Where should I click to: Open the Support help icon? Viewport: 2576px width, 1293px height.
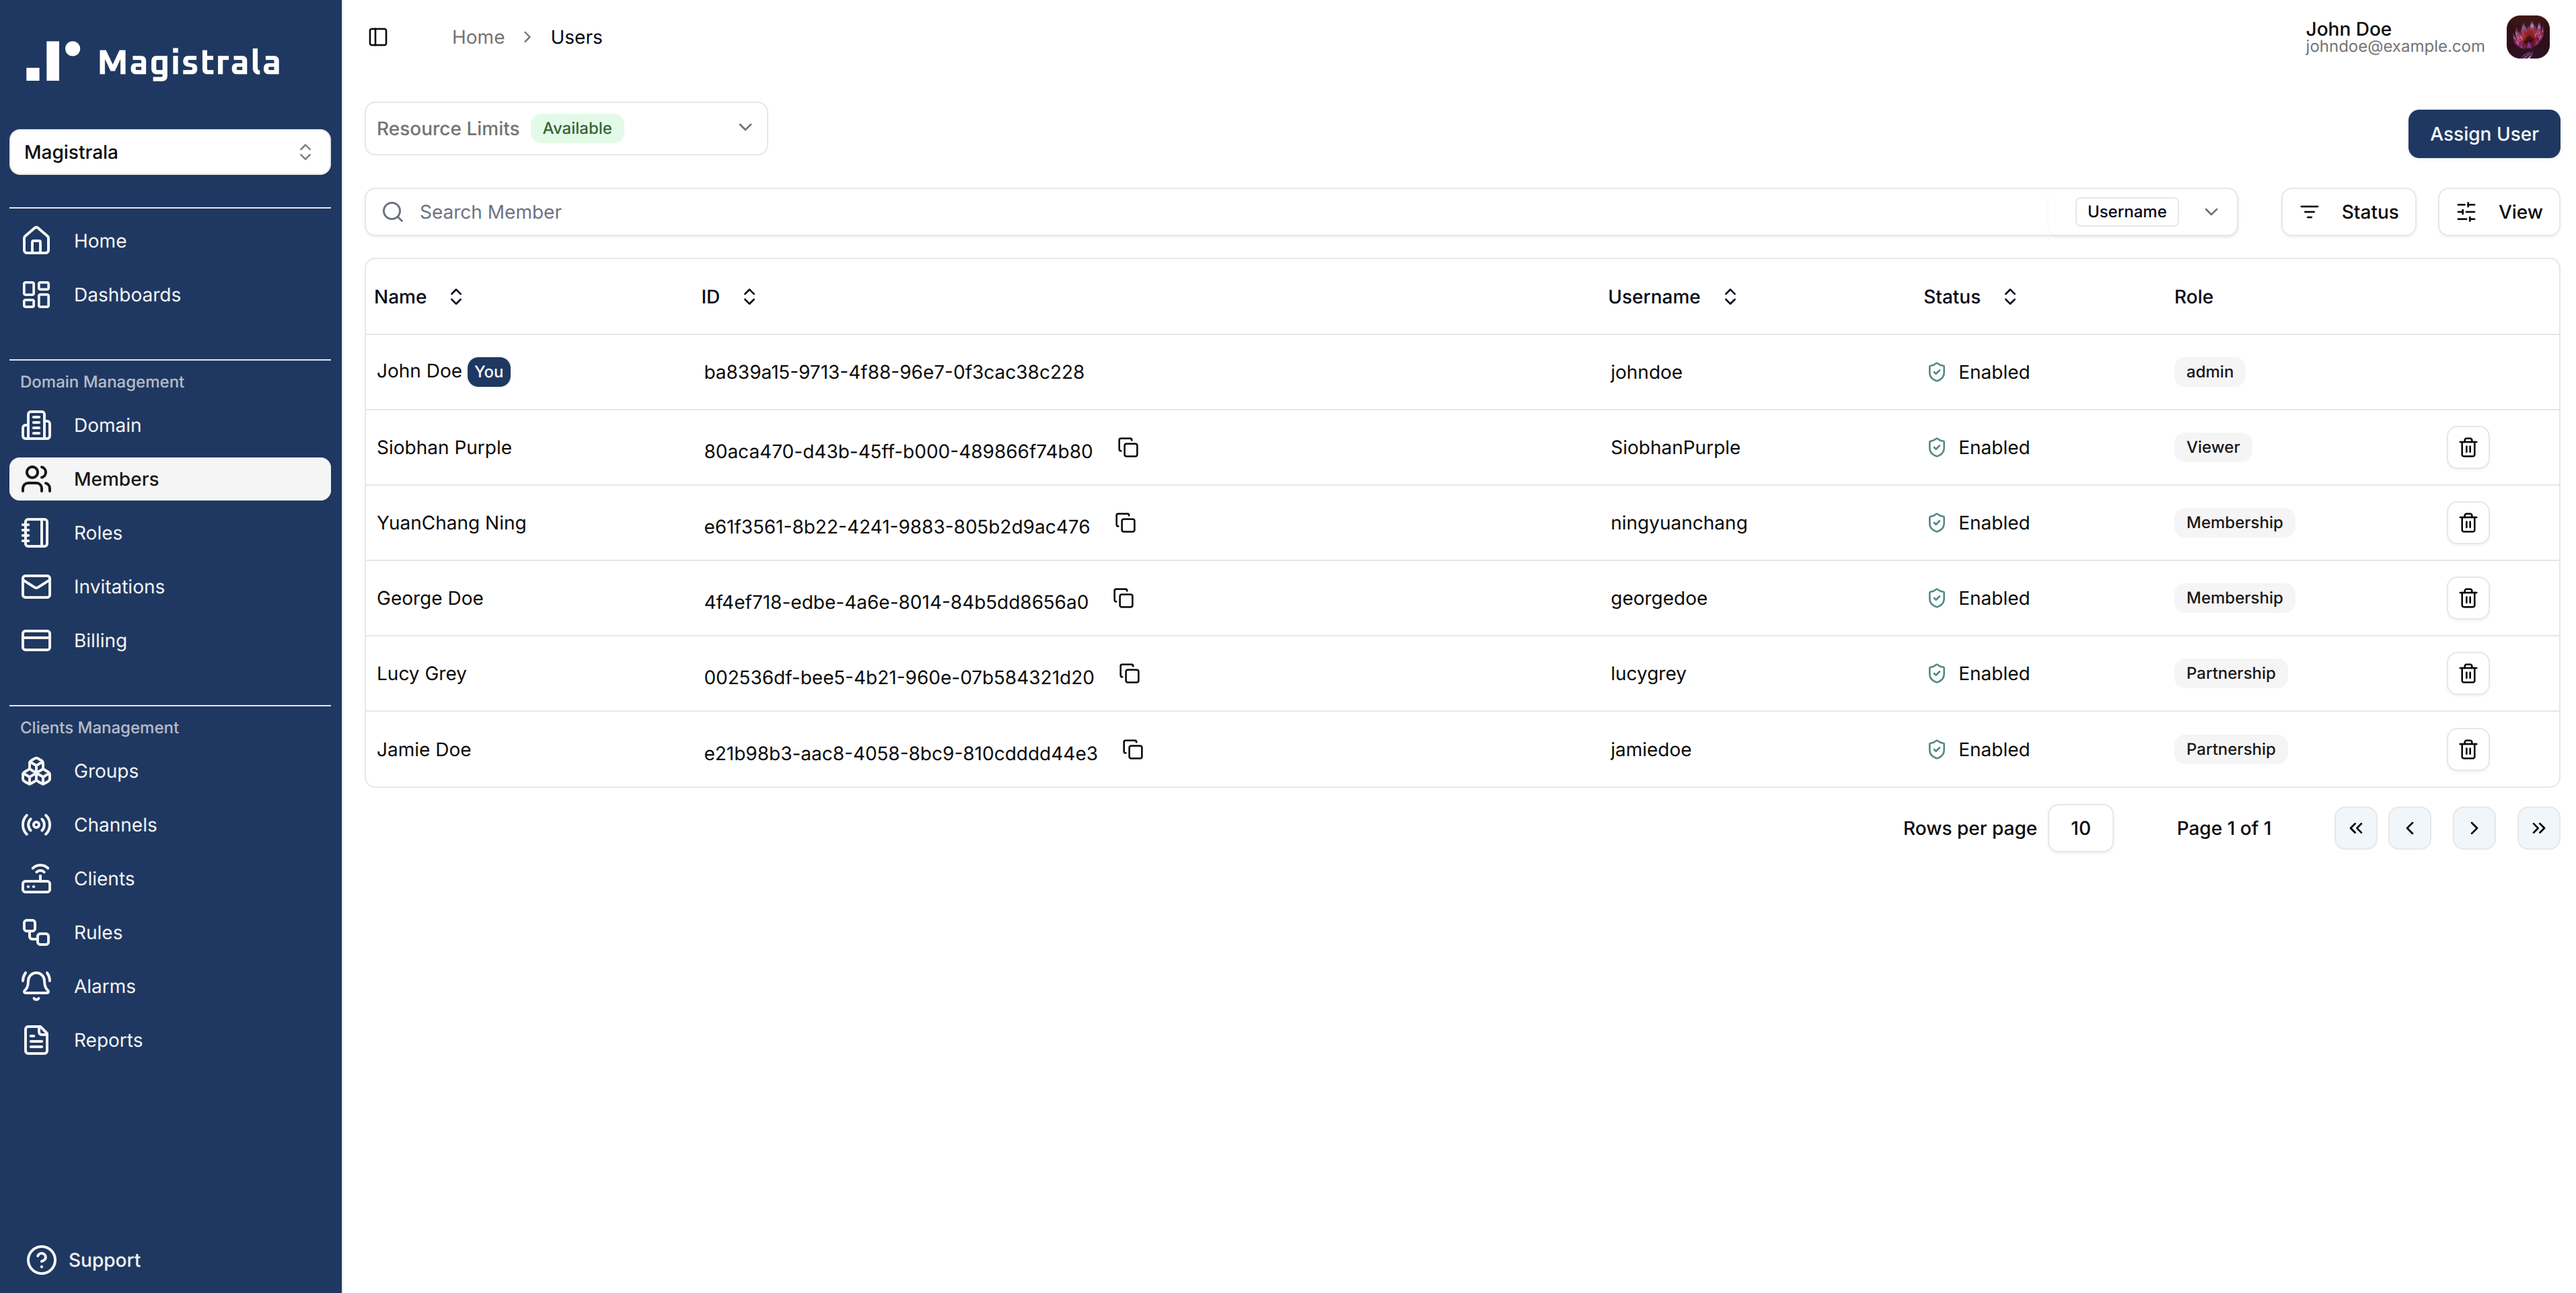[41, 1260]
